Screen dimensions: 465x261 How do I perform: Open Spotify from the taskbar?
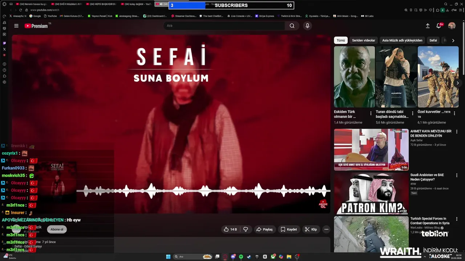(241, 257)
